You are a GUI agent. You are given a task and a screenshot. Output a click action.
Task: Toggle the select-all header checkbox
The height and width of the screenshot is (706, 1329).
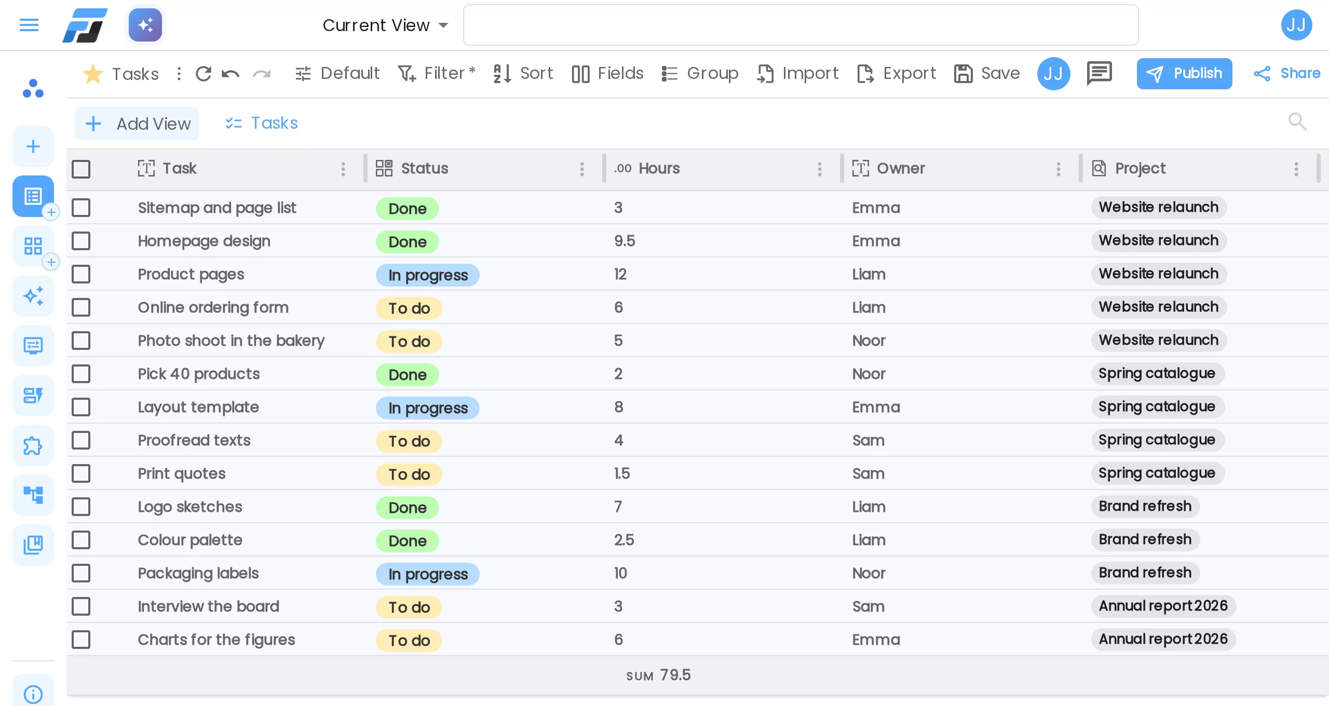(x=81, y=169)
